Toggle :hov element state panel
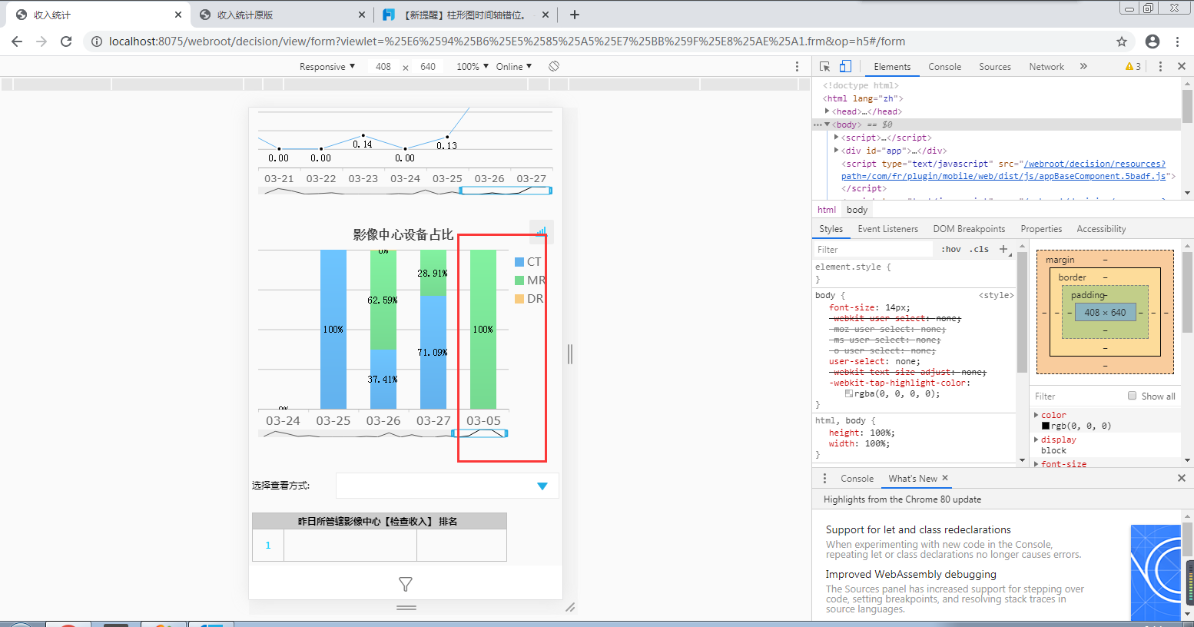Viewport: 1194px width, 627px height. pyautogui.click(x=951, y=249)
